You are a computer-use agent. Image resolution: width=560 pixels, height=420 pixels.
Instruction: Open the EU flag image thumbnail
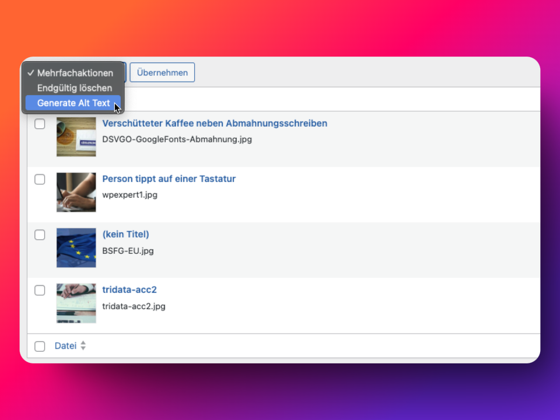76,248
